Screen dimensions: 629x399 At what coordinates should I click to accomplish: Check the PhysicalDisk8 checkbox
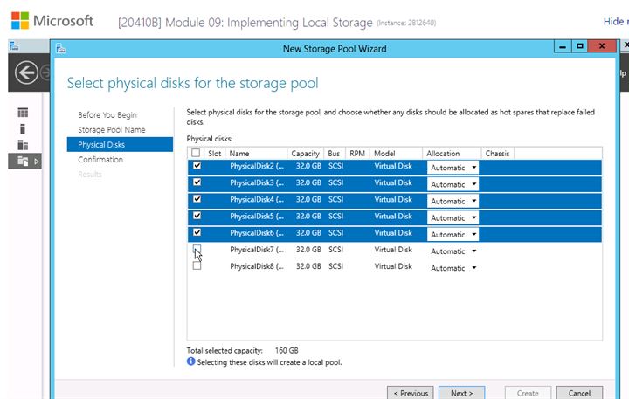[x=197, y=266]
